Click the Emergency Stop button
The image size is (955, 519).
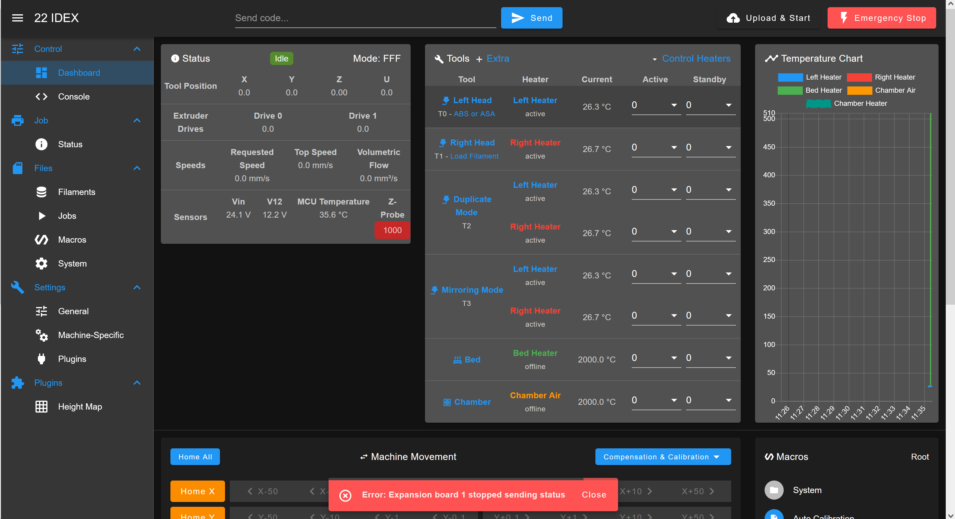[882, 18]
